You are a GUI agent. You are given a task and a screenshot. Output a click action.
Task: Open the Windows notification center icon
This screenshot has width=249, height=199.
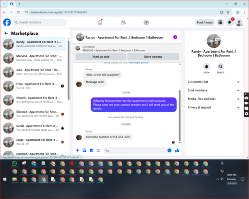pos(243,179)
